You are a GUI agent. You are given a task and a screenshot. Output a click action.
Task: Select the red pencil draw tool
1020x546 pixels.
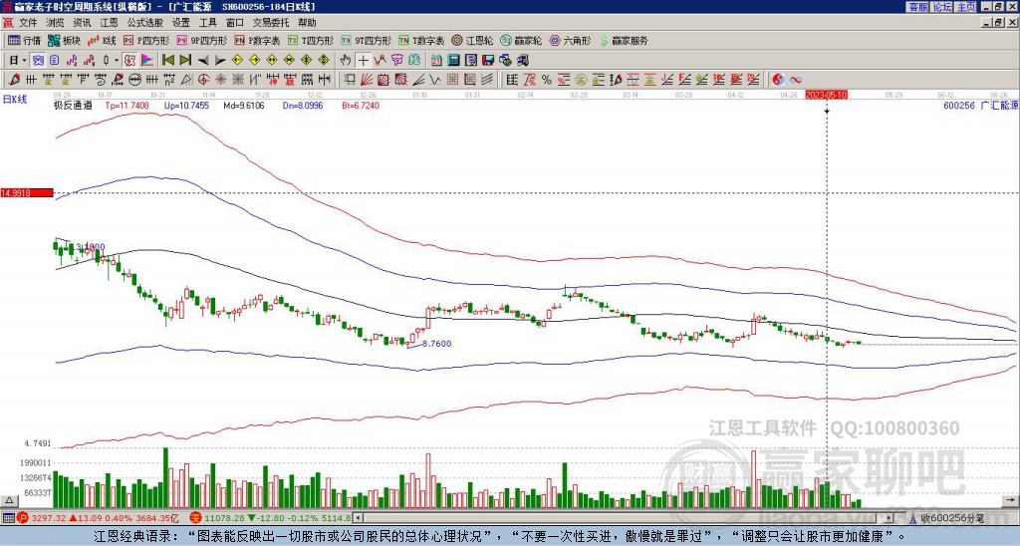[14, 80]
